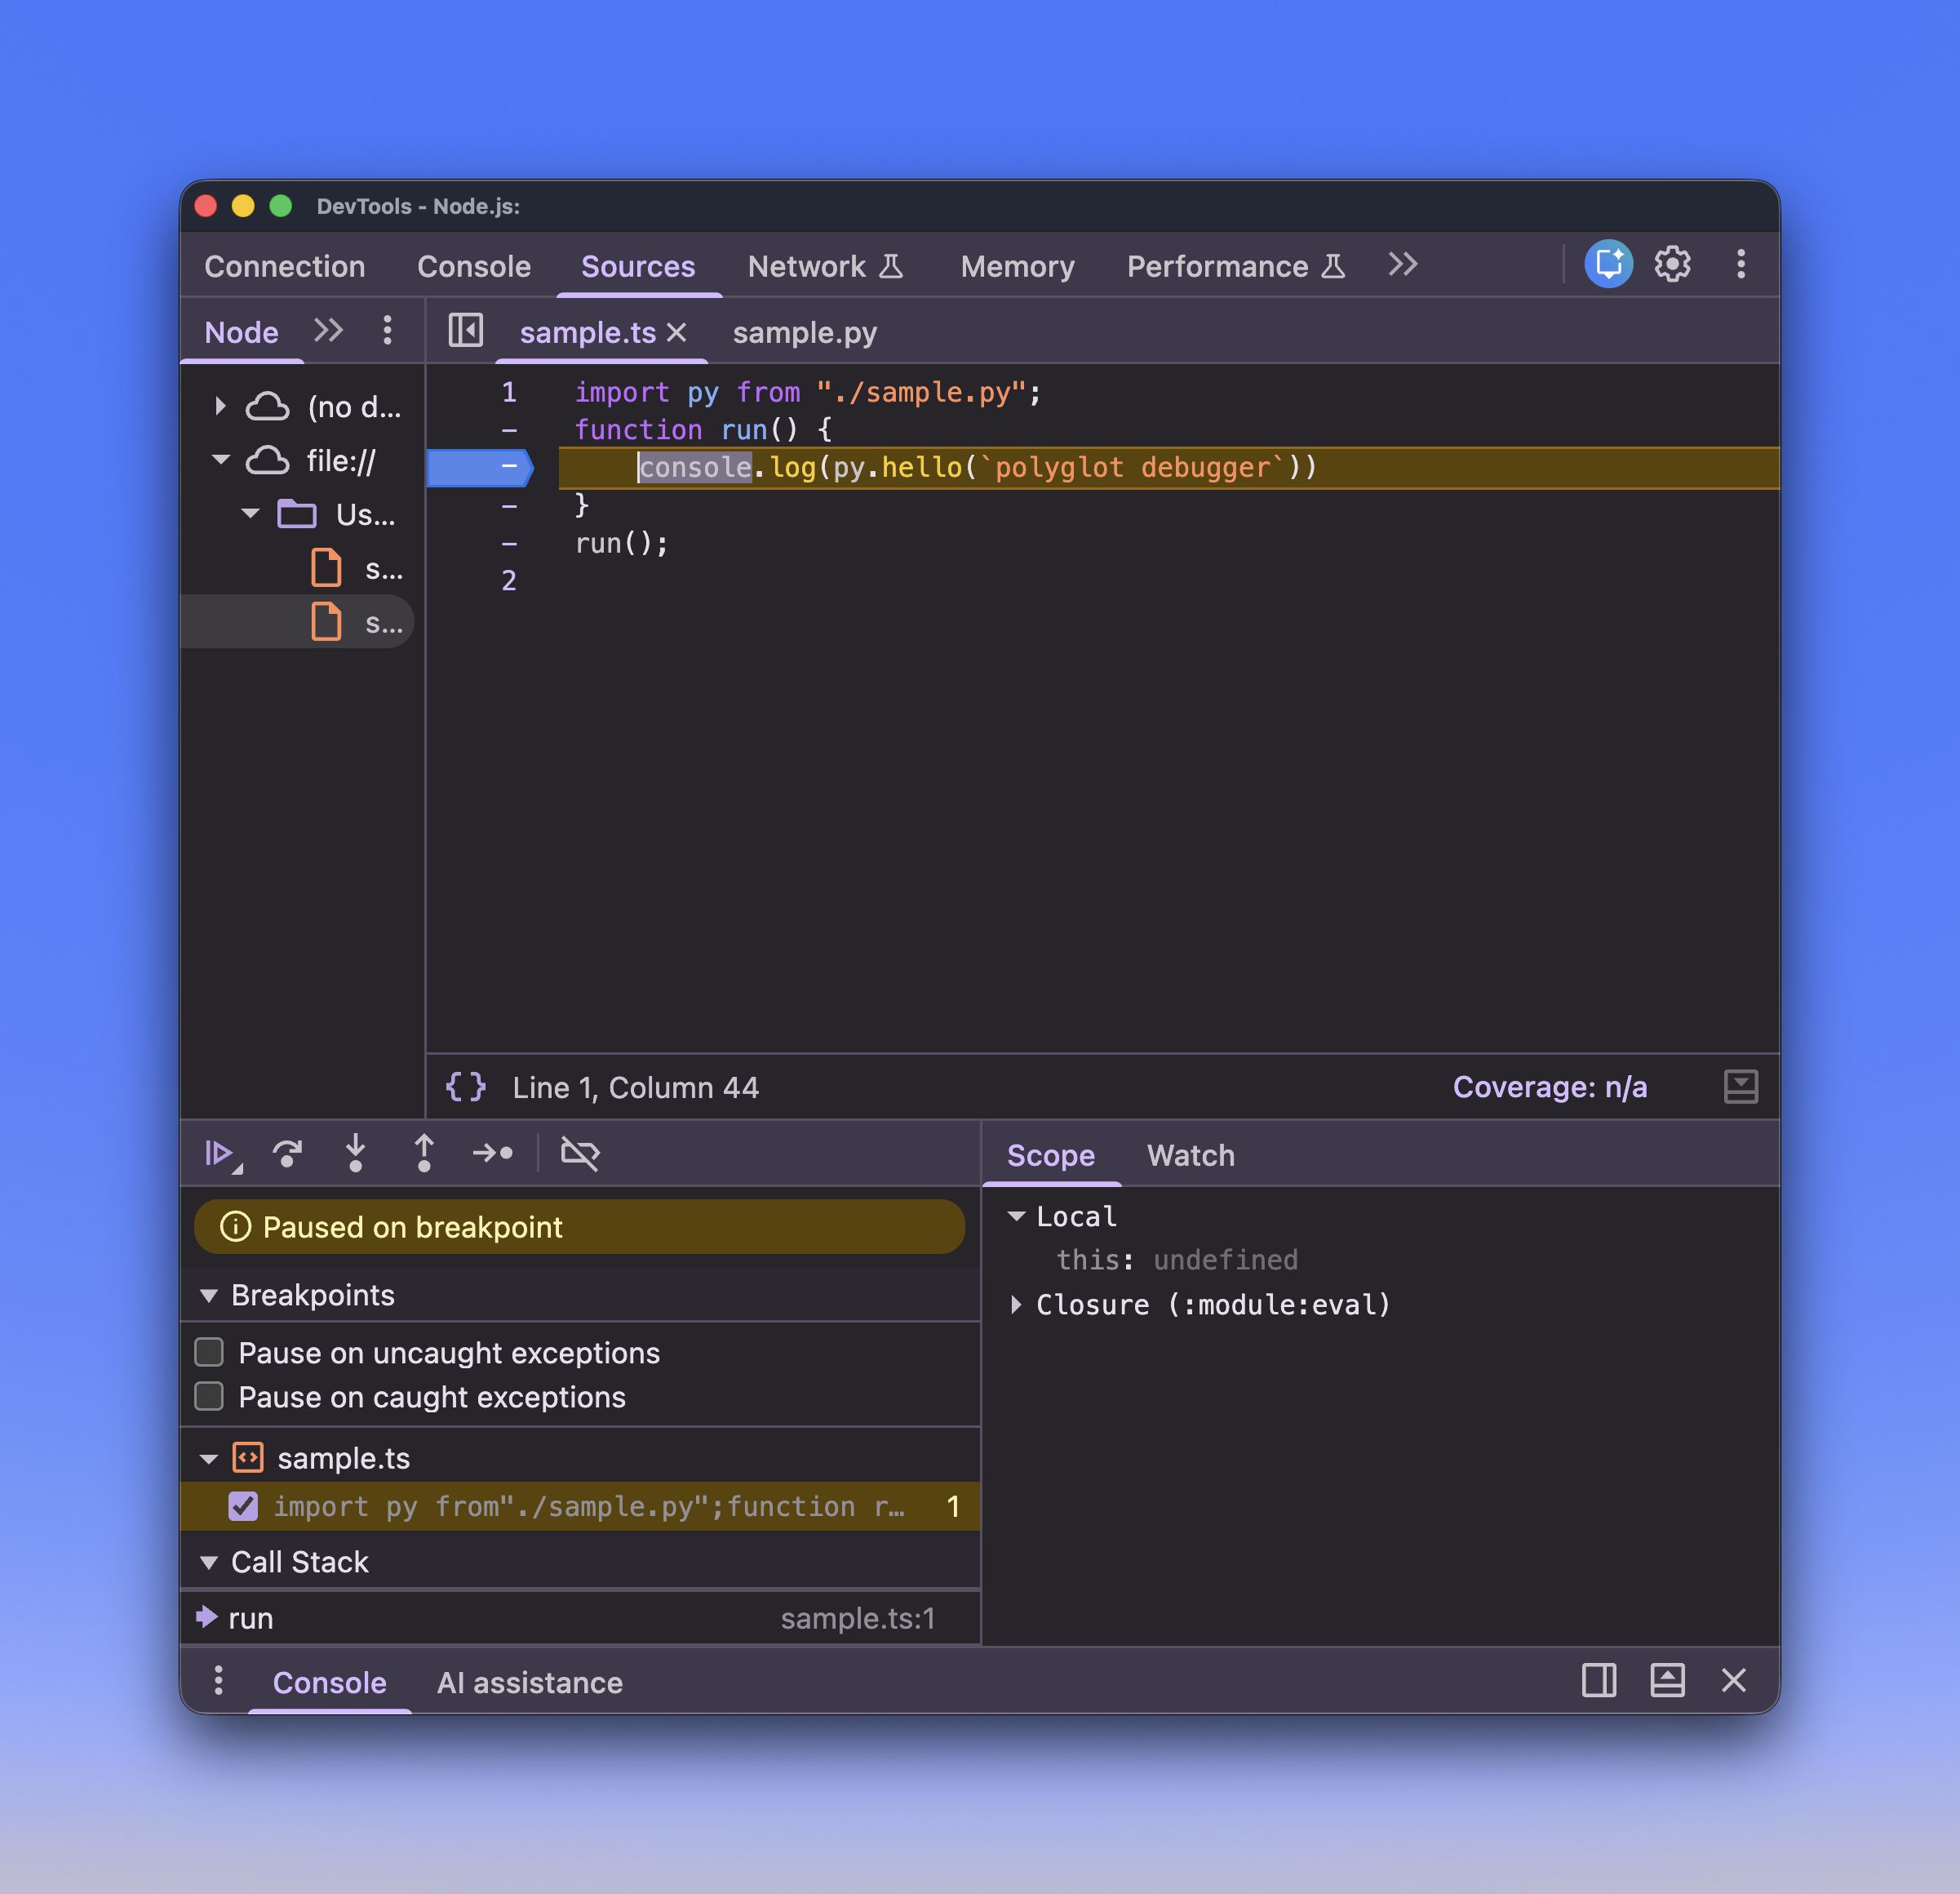Screen dimensions: 1960x1894
Task: Expand the Closure (:module:eval) scope
Action: 1017,1305
